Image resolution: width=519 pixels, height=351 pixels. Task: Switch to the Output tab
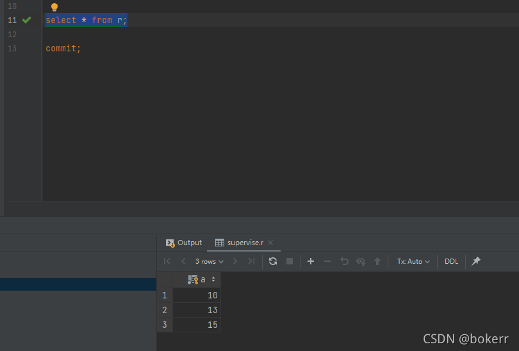click(184, 243)
